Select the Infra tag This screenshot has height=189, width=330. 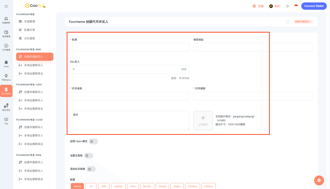(133, 186)
